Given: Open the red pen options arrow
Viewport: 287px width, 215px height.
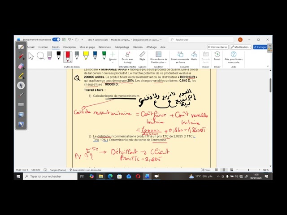Looking at the screenshot, I should (x=71, y=61).
